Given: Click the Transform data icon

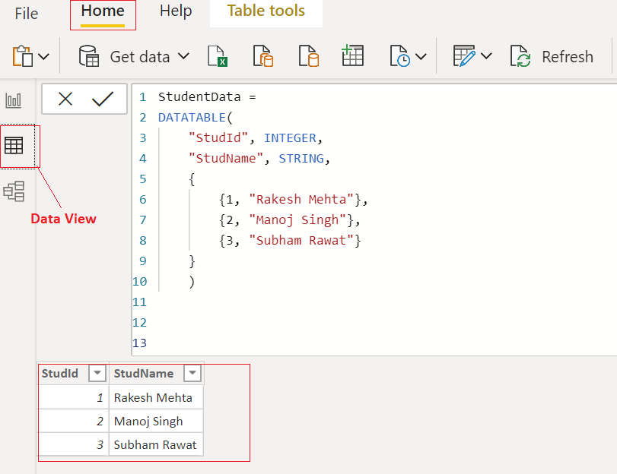Looking at the screenshot, I should pyautogui.click(x=464, y=55).
